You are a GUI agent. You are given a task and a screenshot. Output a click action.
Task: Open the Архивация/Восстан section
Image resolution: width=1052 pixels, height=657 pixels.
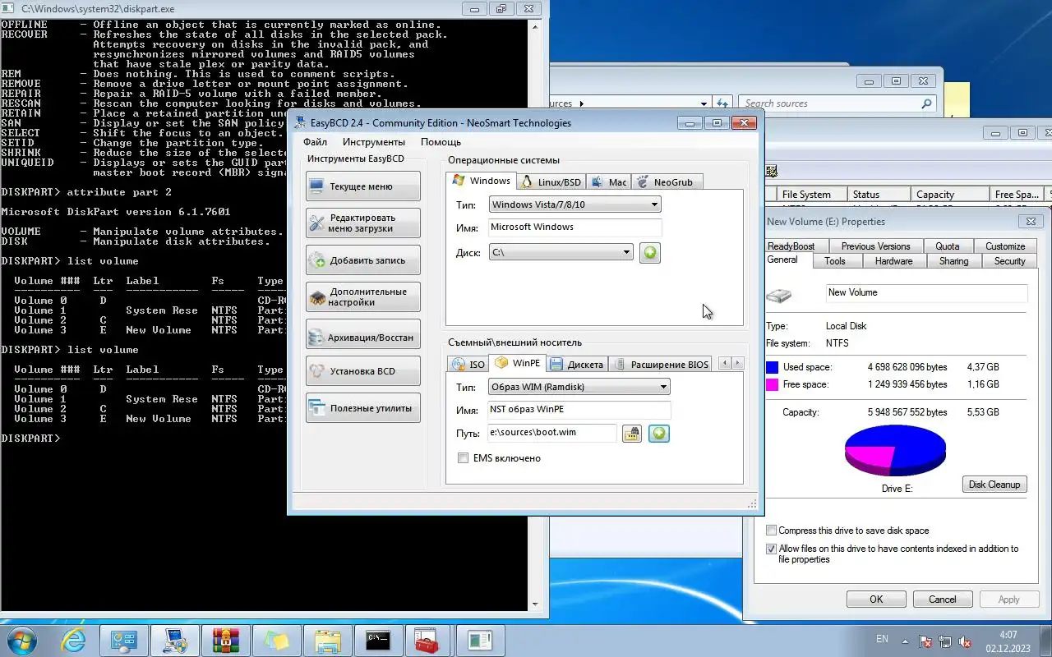pyautogui.click(x=362, y=334)
